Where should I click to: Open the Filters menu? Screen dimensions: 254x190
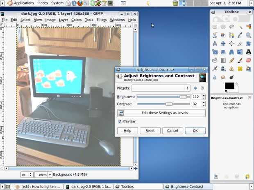click(102, 20)
